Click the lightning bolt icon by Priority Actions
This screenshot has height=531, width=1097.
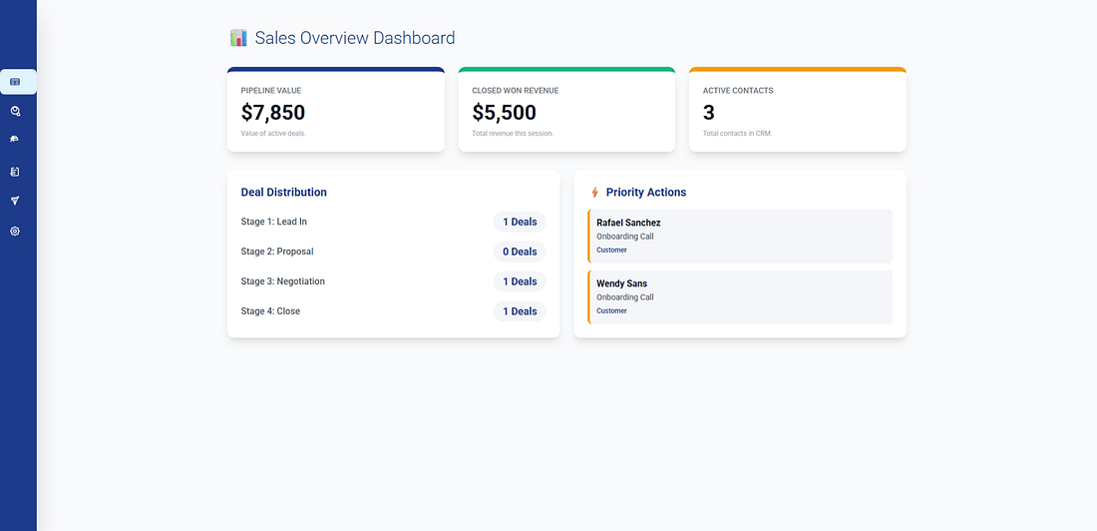[x=594, y=192]
